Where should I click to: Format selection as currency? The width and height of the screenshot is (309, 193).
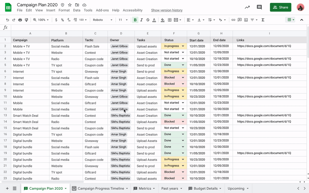pyautogui.click(x=56, y=20)
